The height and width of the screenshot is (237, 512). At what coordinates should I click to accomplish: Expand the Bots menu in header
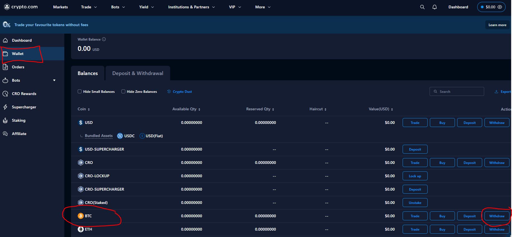point(118,7)
